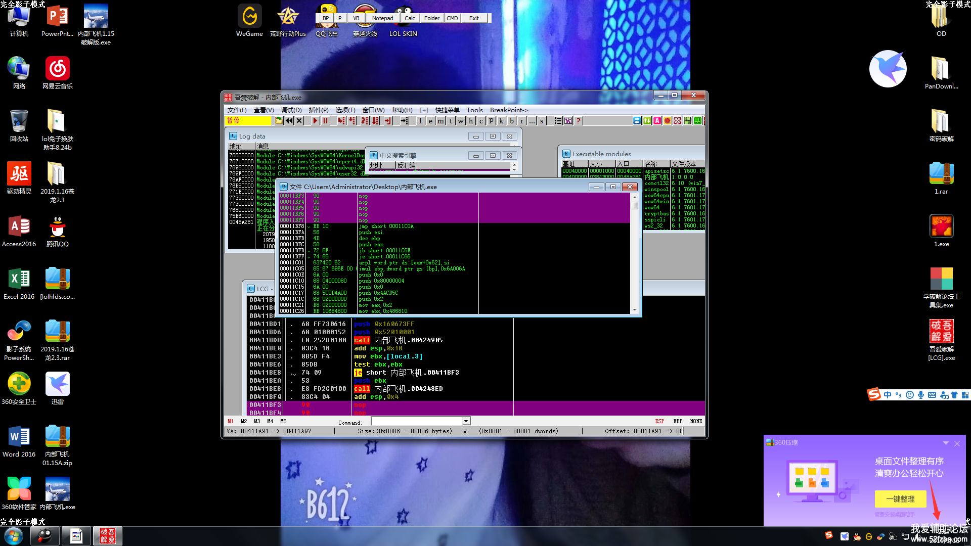The image size is (971, 546).
Task: Open the BreakPoint-> menu
Action: click(x=509, y=110)
